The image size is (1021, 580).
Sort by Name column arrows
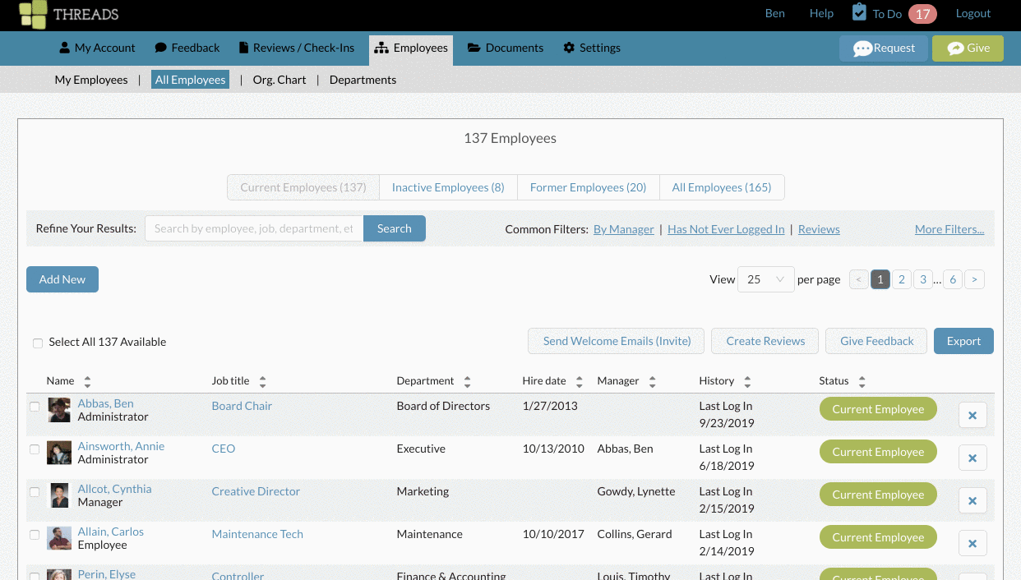tap(87, 381)
